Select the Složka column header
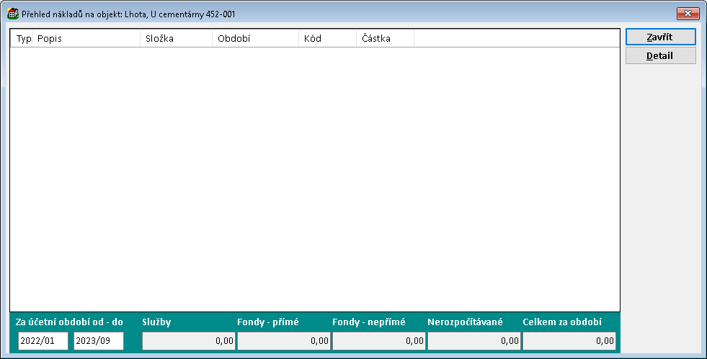The width and height of the screenshot is (707, 359). point(176,38)
